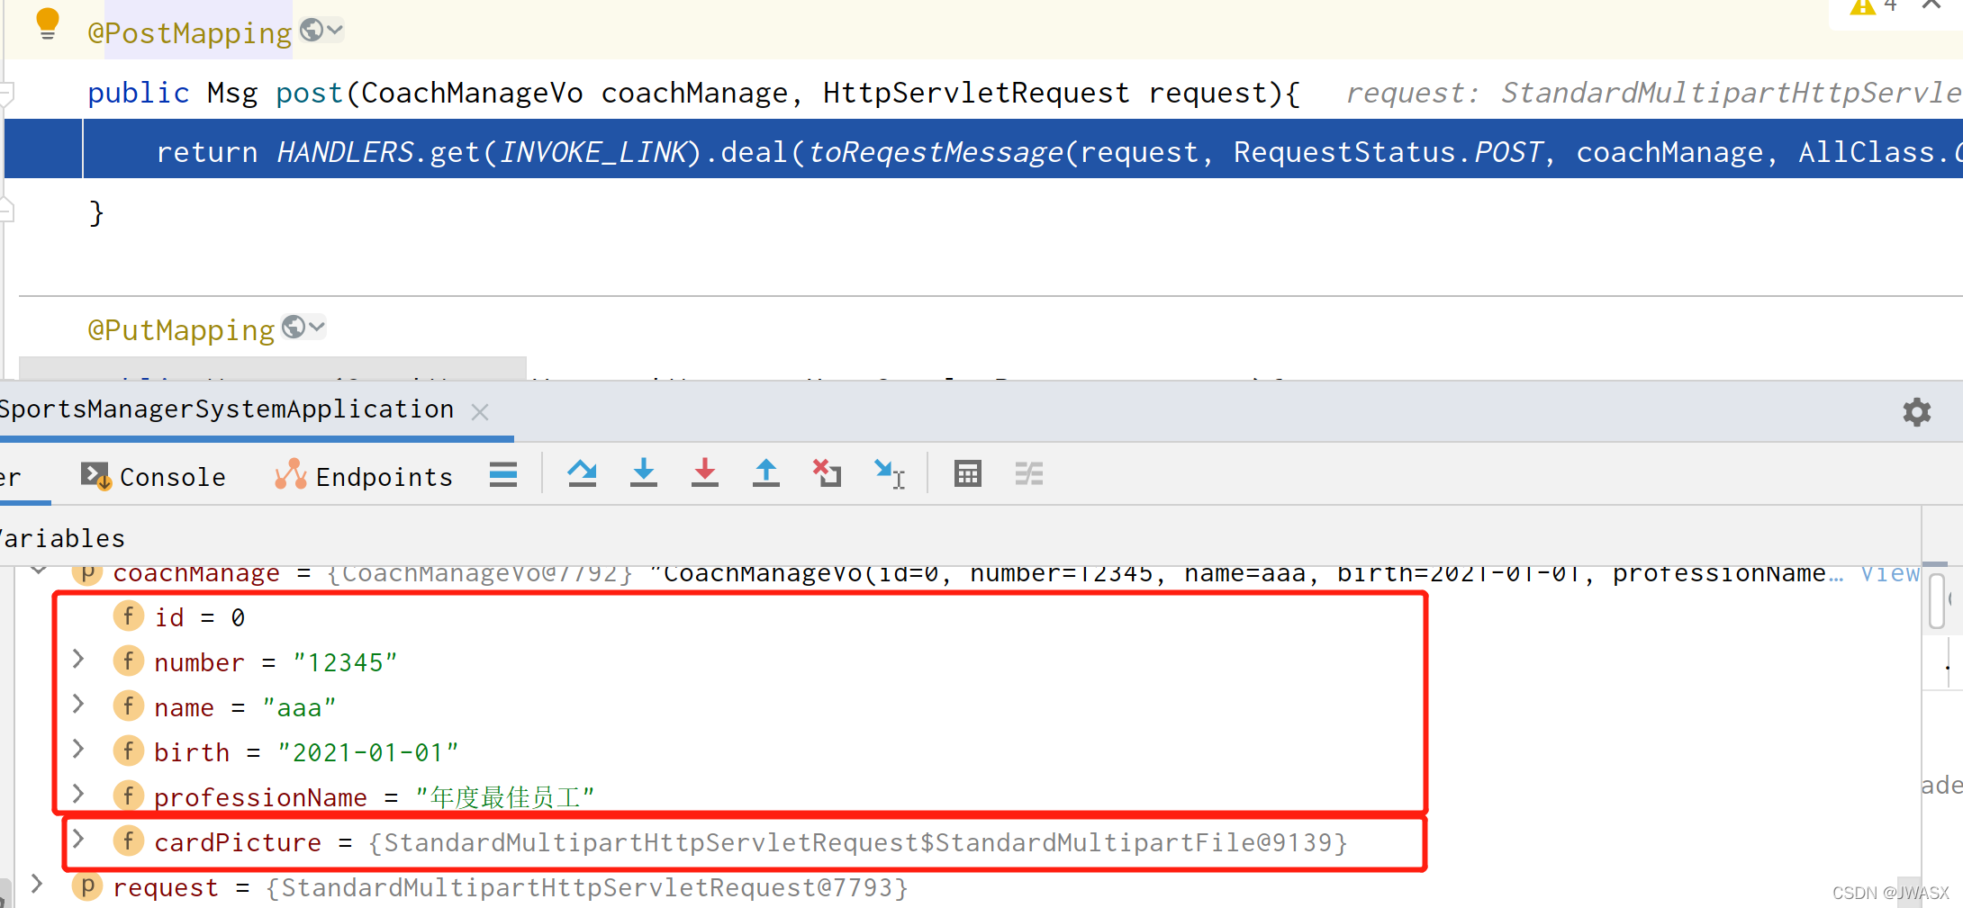This screenshot has width=1963, height=908.
Task: Click the Show Execution Point icon
Action: pos(503,474)
